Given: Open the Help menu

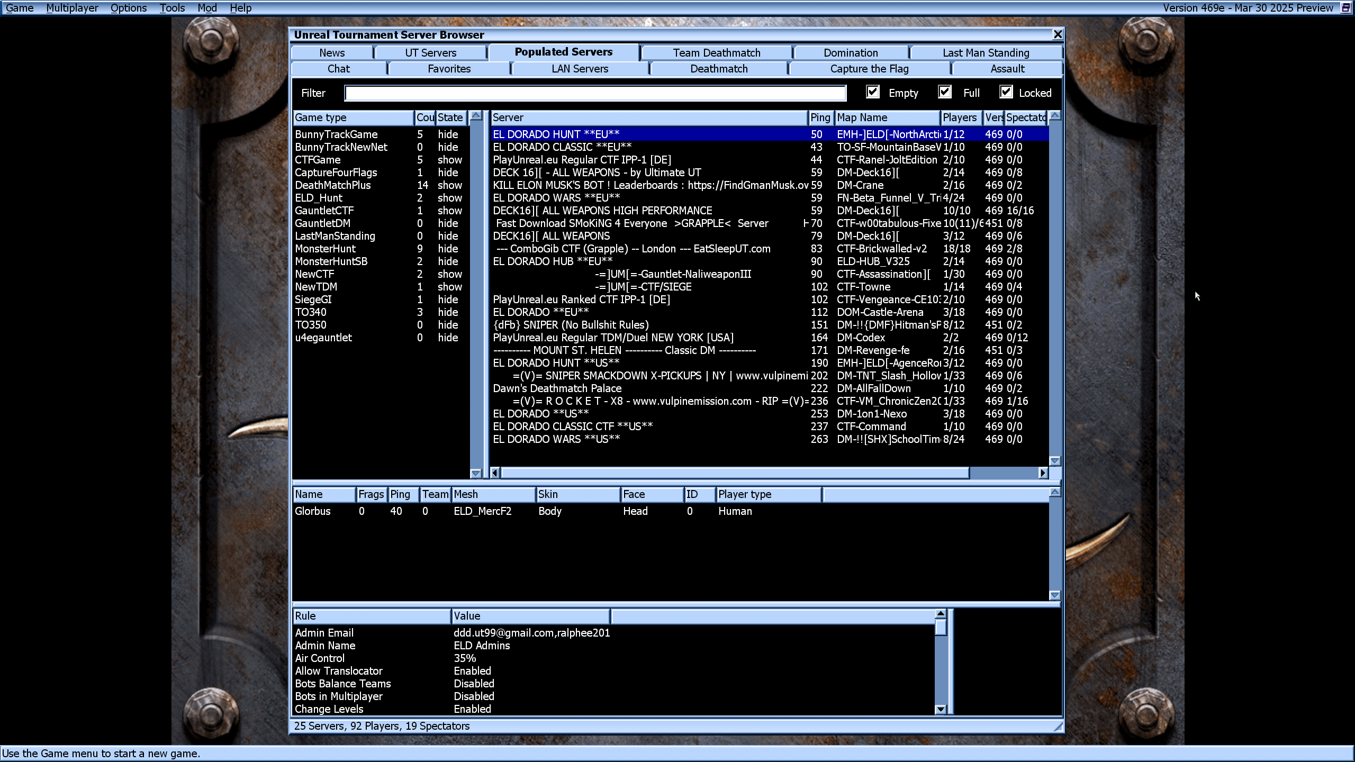Looking at the screenshot, I should 240,8.
